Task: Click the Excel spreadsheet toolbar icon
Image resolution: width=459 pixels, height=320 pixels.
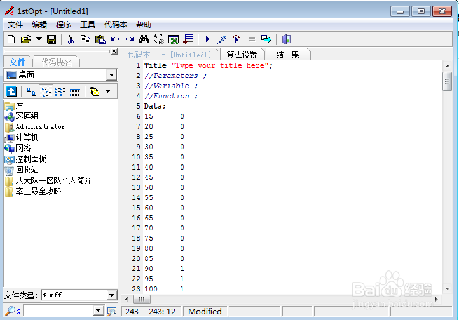Action: click(x=174, y=39)
